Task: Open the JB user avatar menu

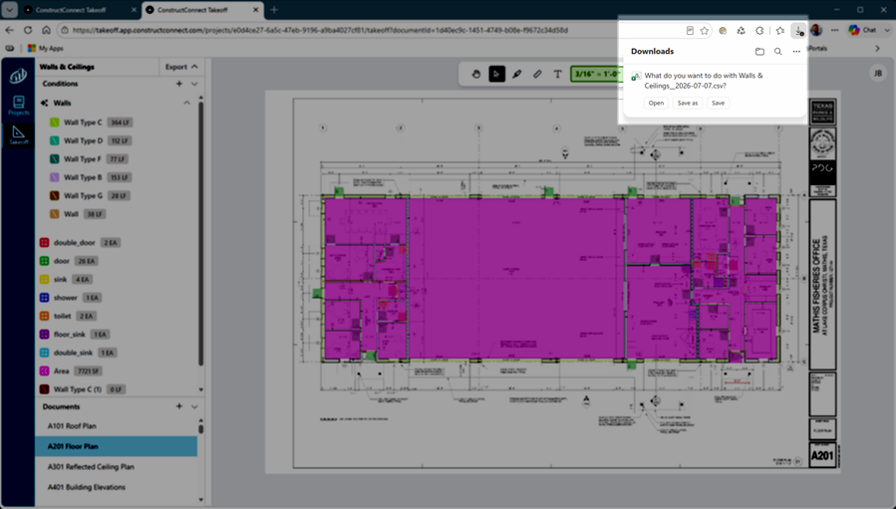Action: [x=877, y=73]
